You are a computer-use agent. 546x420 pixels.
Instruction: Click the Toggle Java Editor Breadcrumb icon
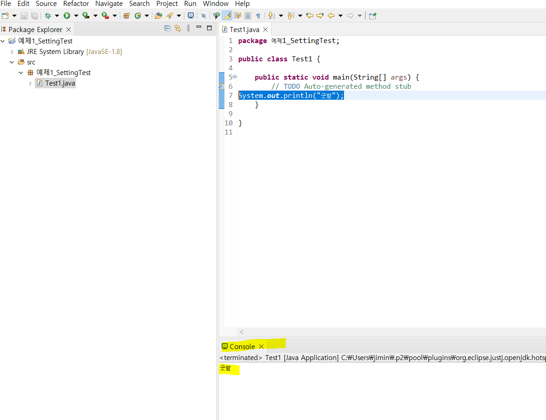pyautogui.click(x=217, y=16)
